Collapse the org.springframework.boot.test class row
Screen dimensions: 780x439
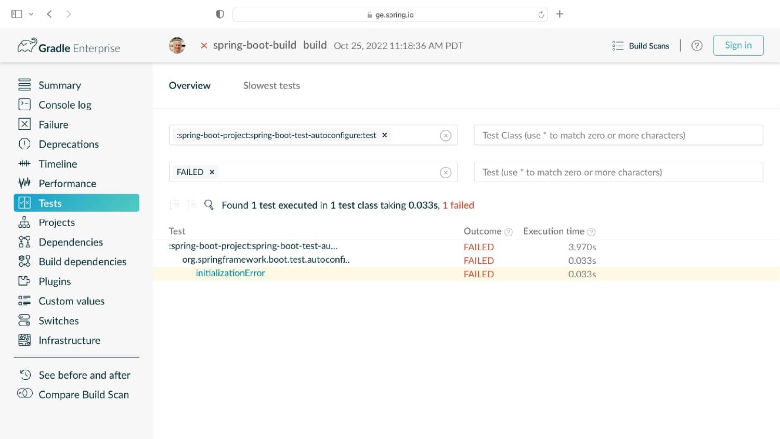266,260
